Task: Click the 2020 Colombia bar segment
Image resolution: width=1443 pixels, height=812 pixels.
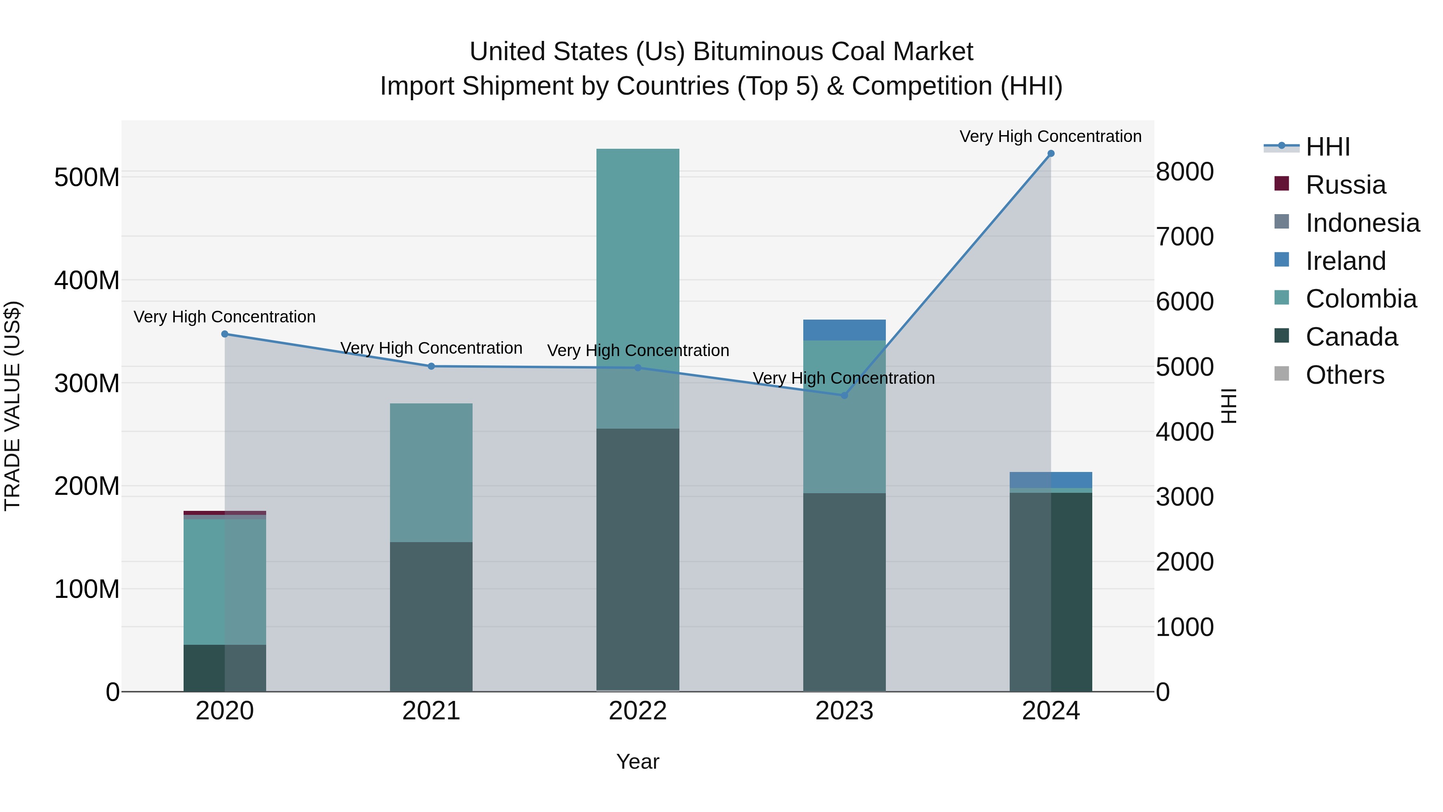Action: 224,582
